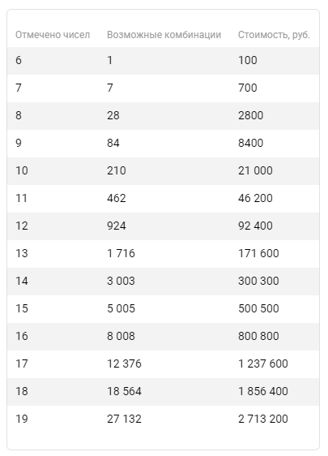Select the cost value 1 237 600
This screenshot has height=456, width=328.
(263, 364)
